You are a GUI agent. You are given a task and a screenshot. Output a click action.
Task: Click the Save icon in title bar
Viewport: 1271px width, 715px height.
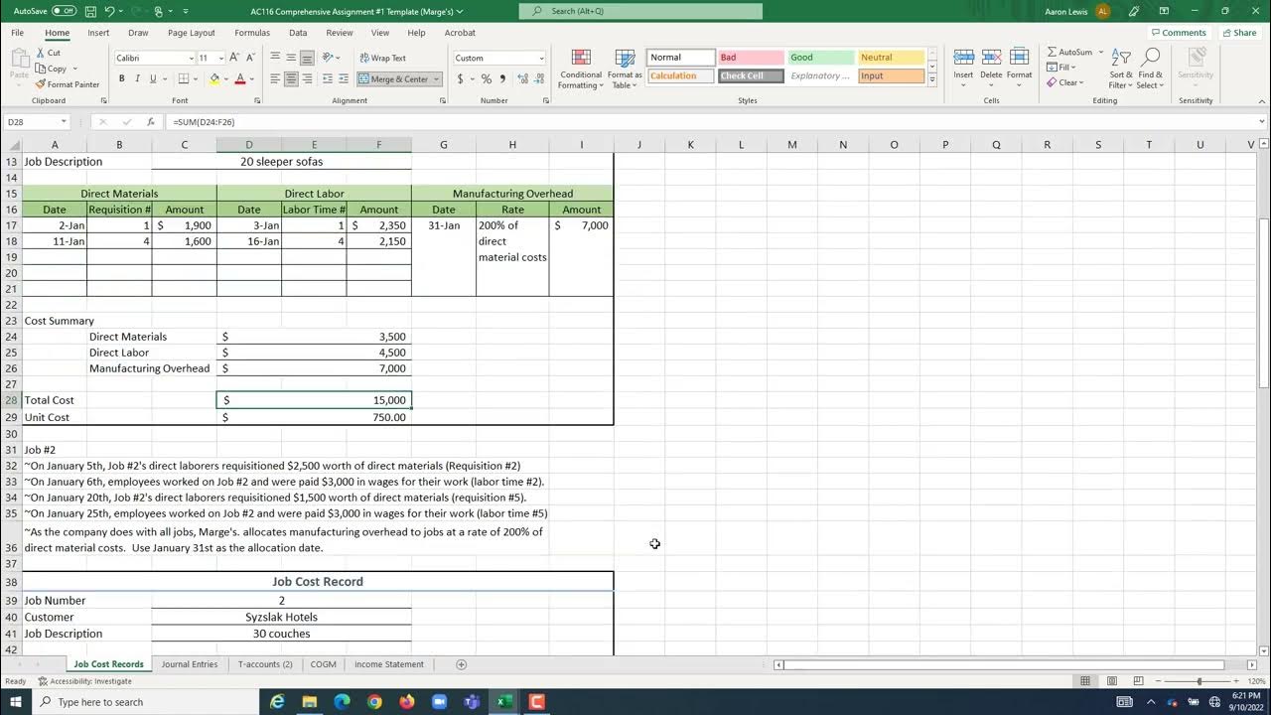pyautogui.click(x=90, y=11)
